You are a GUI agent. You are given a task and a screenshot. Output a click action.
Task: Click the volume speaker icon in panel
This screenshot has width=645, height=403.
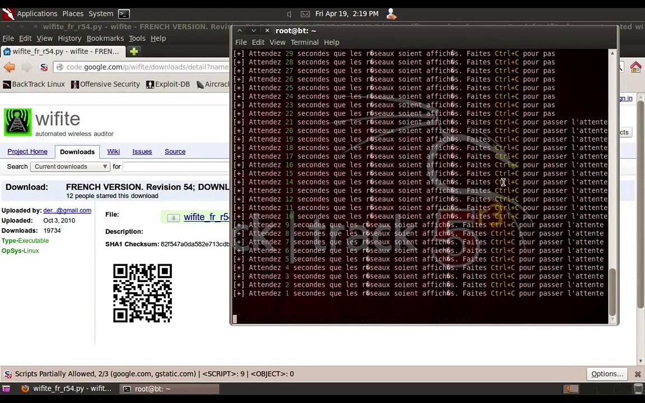click(x=289, y=14)
